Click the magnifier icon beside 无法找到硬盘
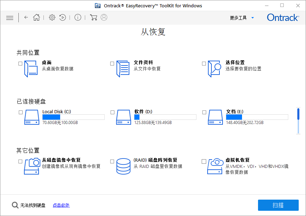306x216 pixels. pos(15,205)
